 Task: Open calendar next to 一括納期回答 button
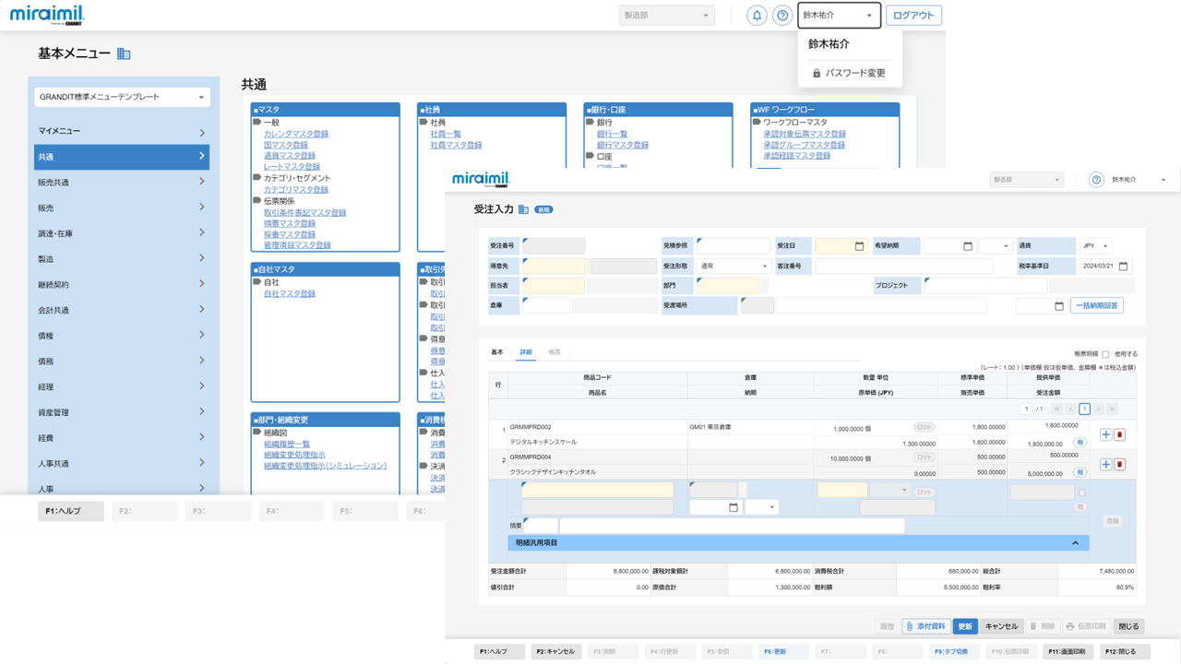[1058, 306]
